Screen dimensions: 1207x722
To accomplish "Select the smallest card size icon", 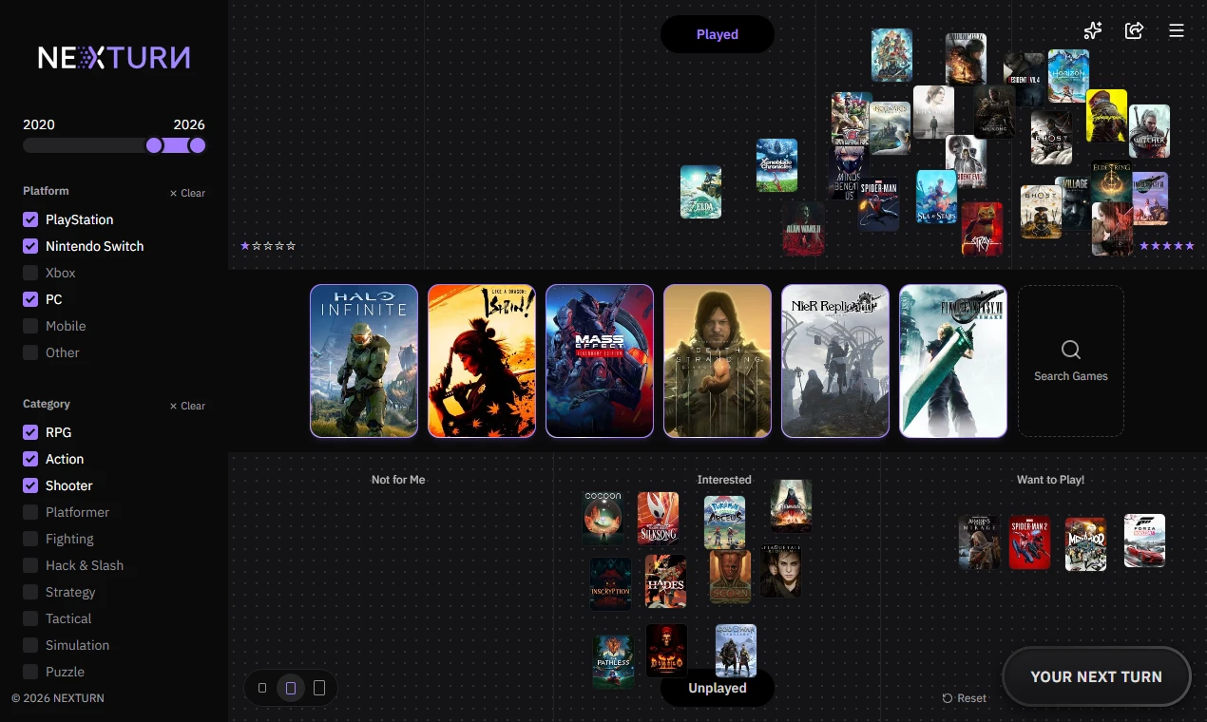I will click(262, 688).
